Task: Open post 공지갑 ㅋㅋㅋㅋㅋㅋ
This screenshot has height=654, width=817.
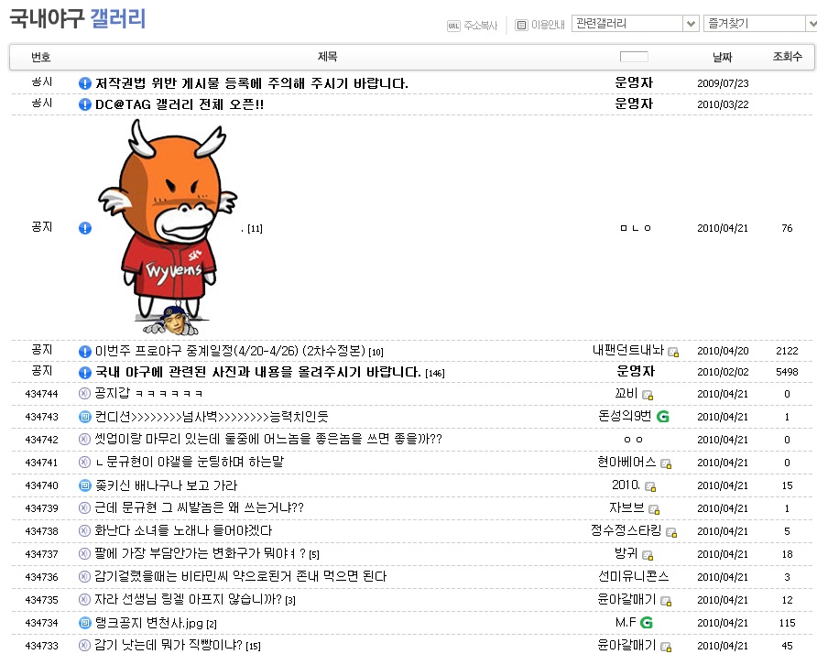Action: click(148, 394)
